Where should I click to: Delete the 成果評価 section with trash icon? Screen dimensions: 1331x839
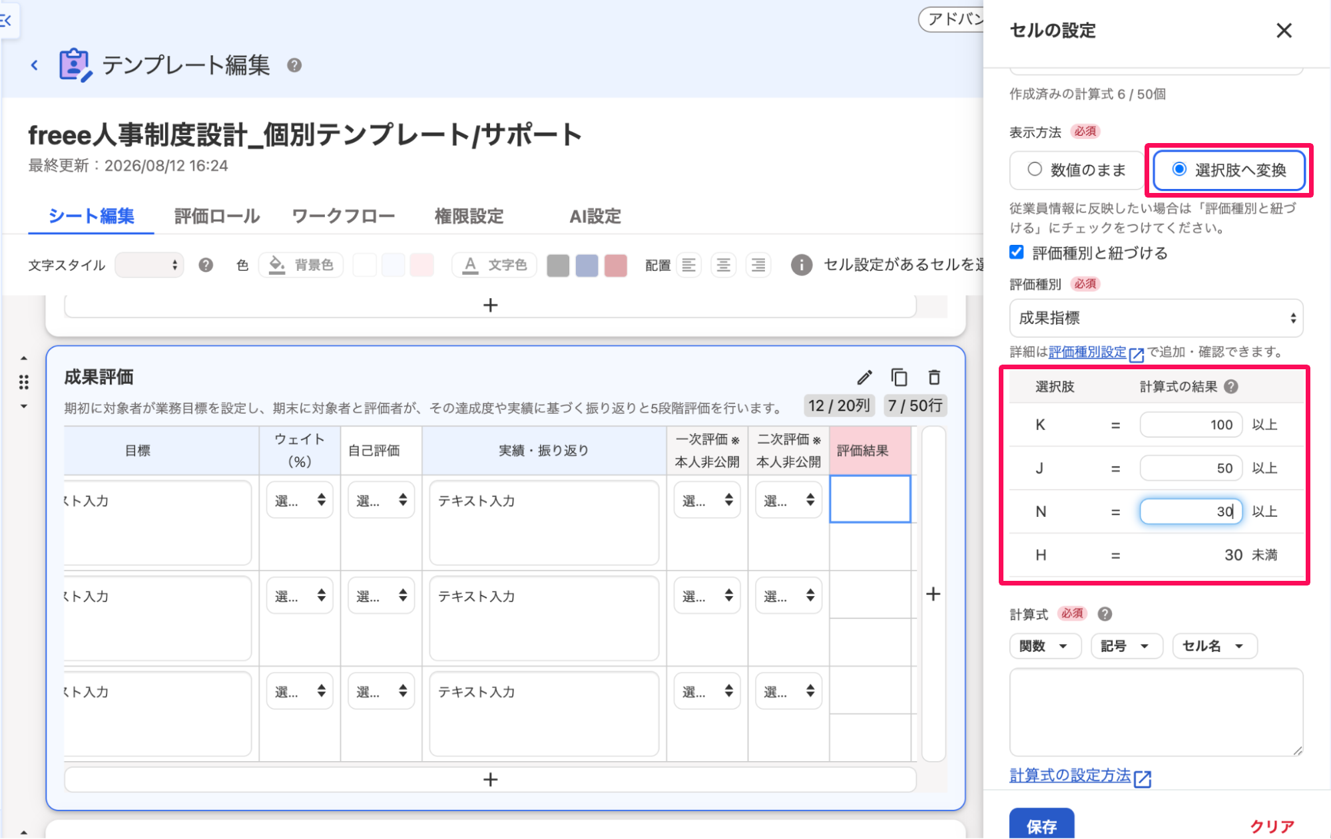pos(934,377)
